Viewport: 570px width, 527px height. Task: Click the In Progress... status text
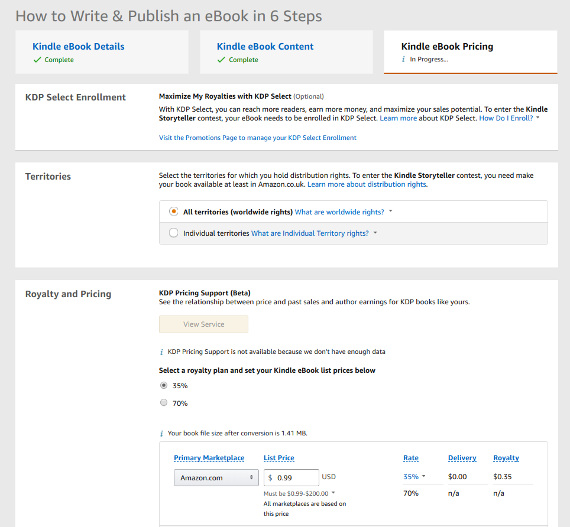429,59
